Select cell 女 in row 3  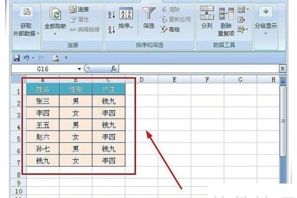point(76,113)
